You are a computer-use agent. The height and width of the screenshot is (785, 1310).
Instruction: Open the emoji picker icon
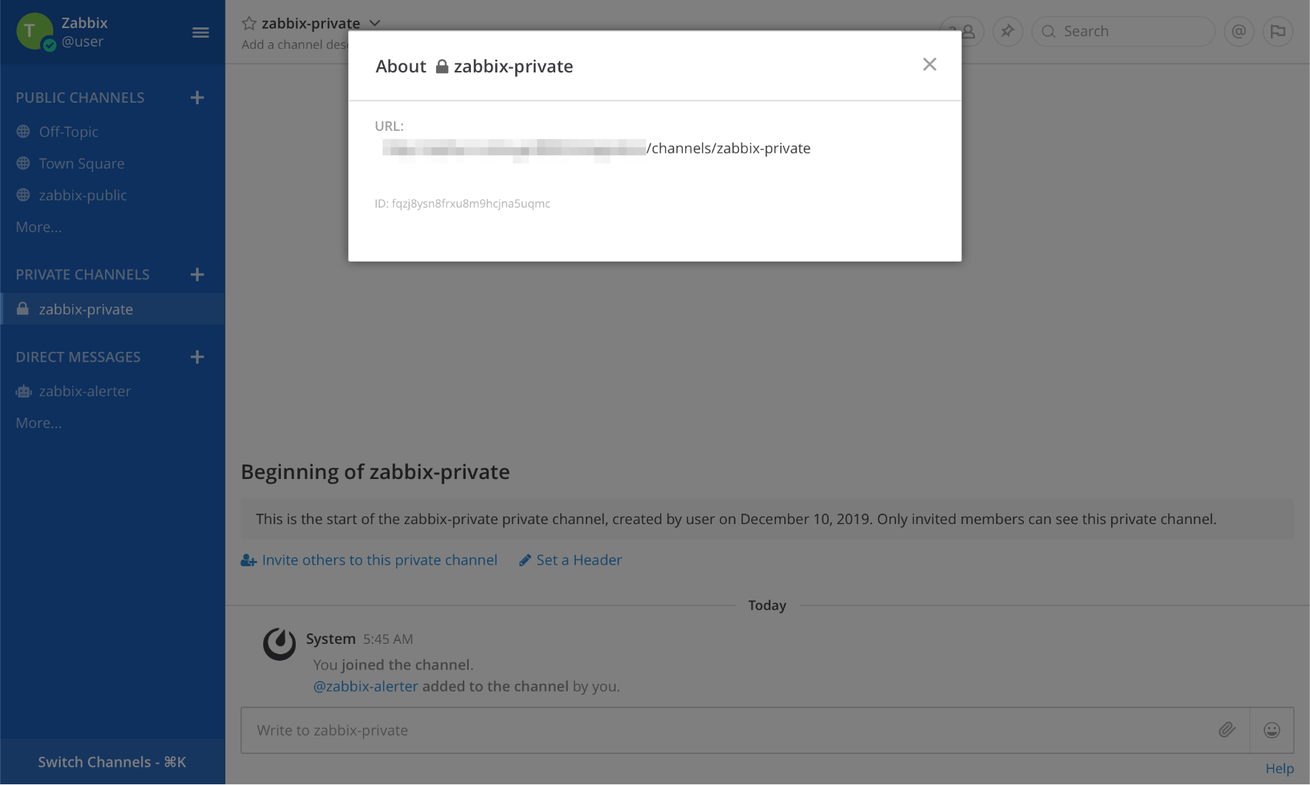tap(1272, 730)
